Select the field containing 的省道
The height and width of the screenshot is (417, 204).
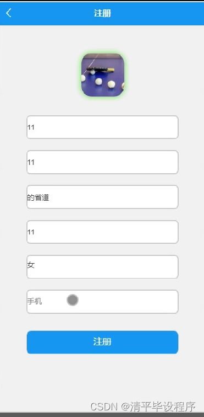pos(102,197)
